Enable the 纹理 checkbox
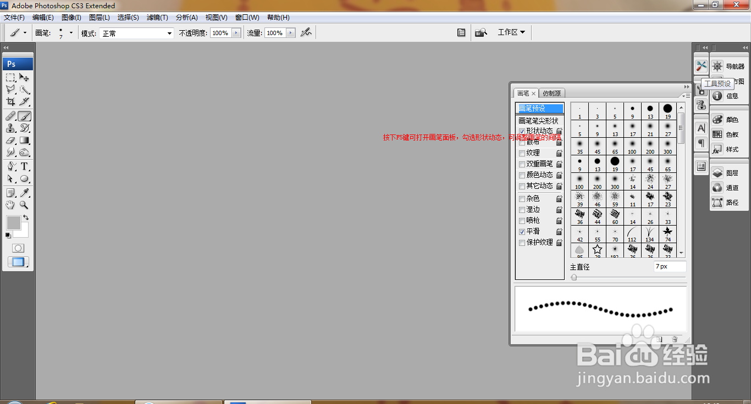Viewport: 751px width, 404px height. (522, 153)
